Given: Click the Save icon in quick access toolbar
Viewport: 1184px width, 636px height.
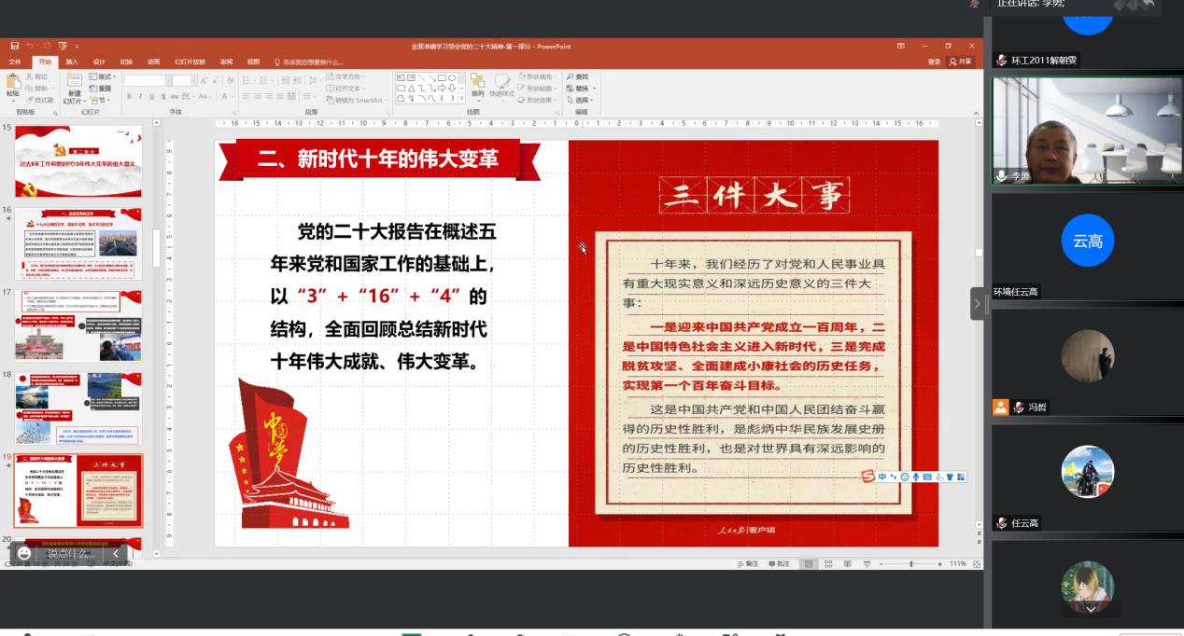Looking at the screenshot, I should (14, 46).
